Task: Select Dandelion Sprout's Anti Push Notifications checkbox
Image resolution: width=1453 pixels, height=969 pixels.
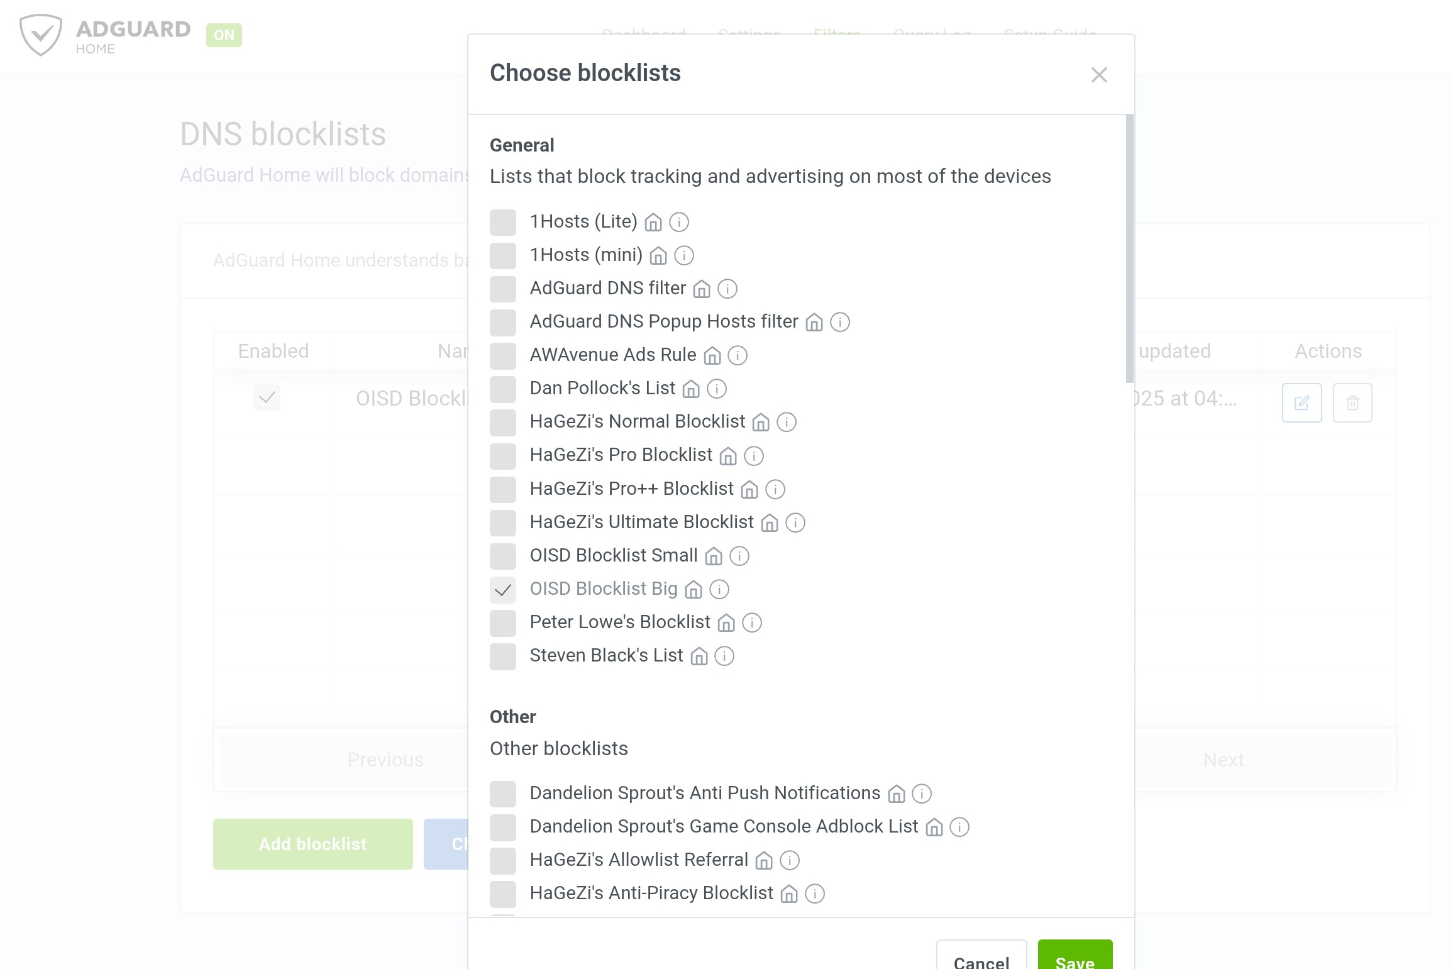Action: pyautogui.click(x=503, y=794)
